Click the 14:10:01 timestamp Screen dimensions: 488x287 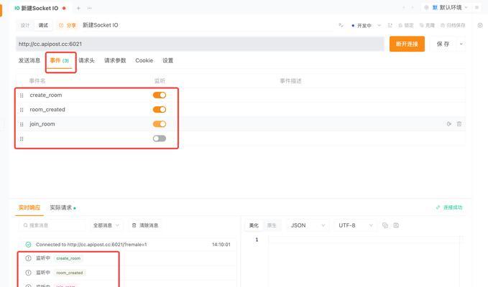pyautogui.click(x=221, y=245)
